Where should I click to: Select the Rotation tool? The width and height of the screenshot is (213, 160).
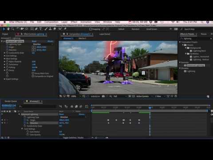click(x=18, y=29)
